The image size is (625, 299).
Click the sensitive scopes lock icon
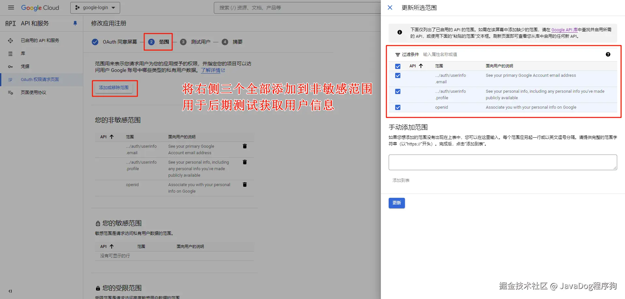pyautogui.click(x=98, y=224)
